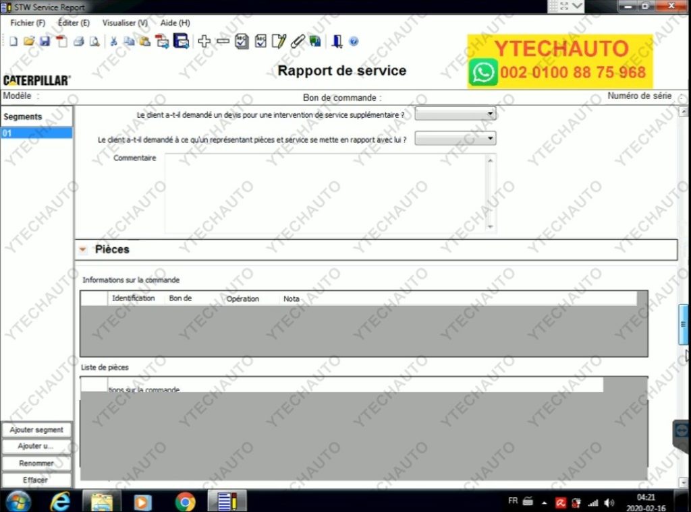Open the taskbar clock showing 04:21
Image resolution: width=691 pixels, height=512 pixels.
[x=646, y=503]
